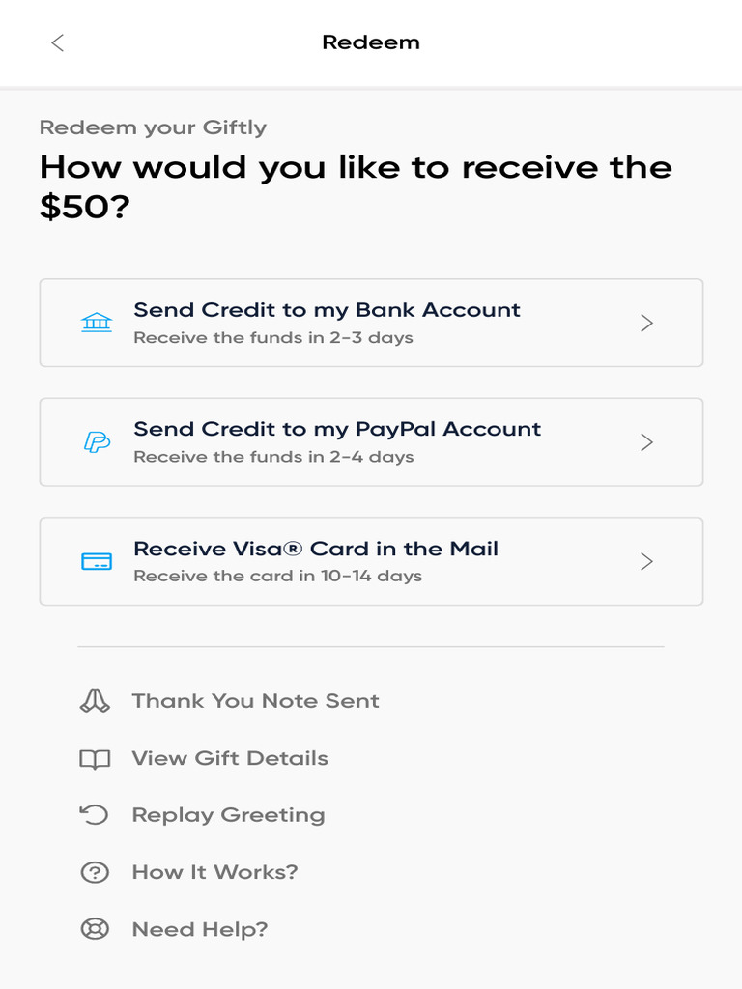Click the open book gift details icon
The width and height of the screenshot is (742, 989).
click(x=95, y=759)
